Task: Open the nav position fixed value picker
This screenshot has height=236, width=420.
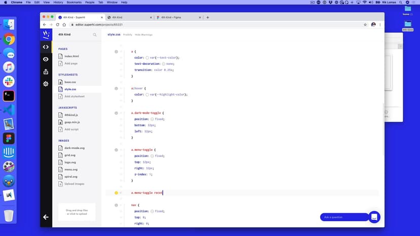Action: [152, 211]
